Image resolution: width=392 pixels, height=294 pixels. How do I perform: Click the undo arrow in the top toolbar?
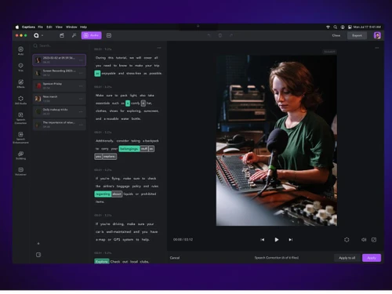[x=209, y=35]
